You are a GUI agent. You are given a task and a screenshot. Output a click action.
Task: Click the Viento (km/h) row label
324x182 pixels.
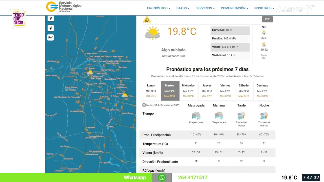[x=153, y=153]
